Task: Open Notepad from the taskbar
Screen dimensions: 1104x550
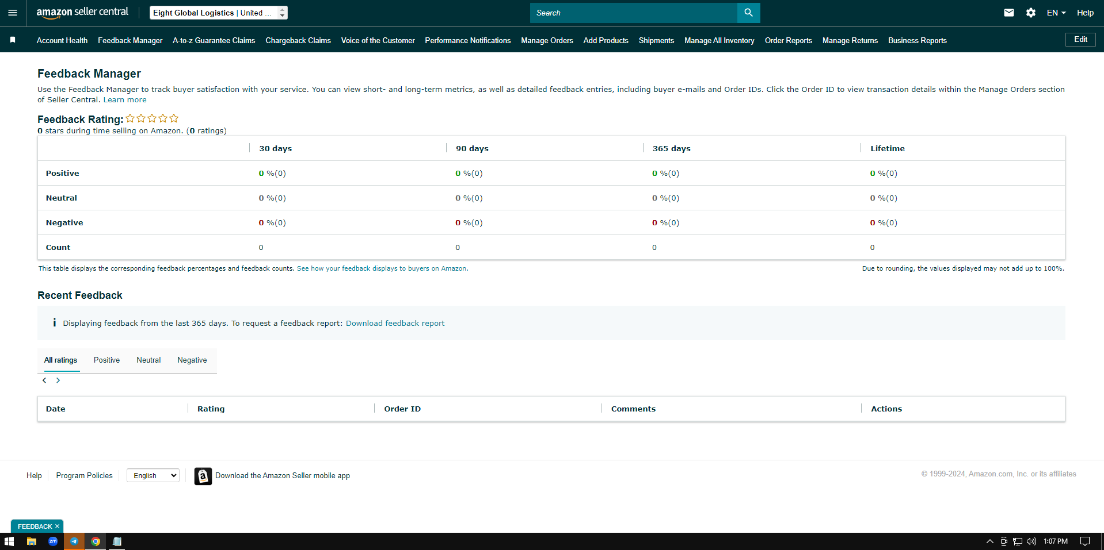Action: [117, 541]
